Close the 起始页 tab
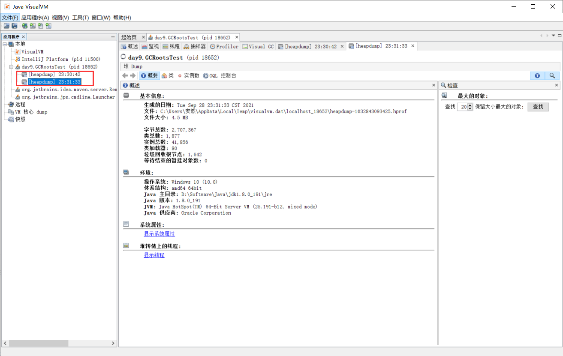This screenshot has height=356, width=563. (143, 37)
